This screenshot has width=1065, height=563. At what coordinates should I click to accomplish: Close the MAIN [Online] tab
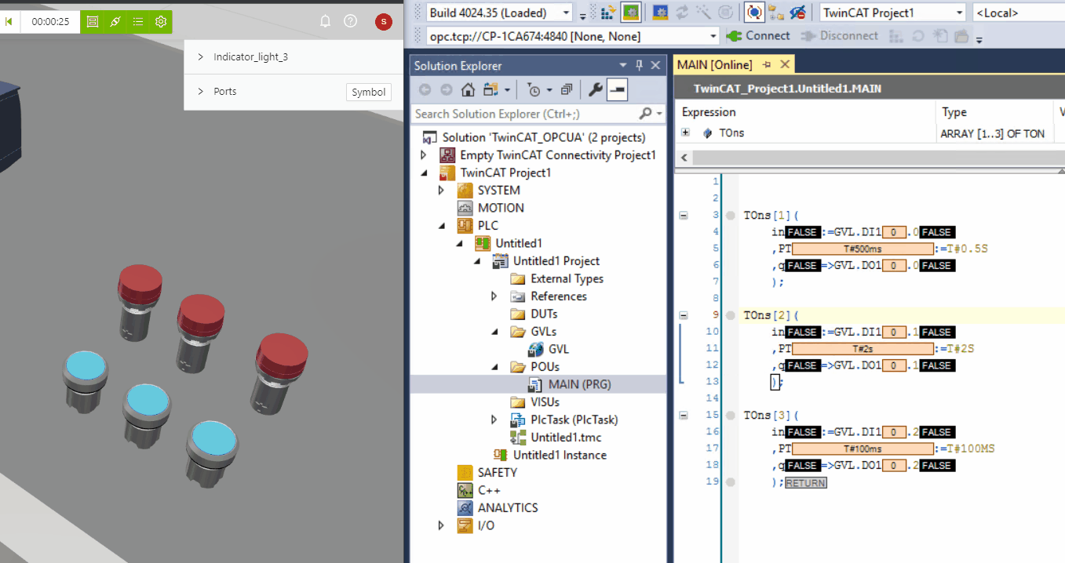click(x=784, y=64)
